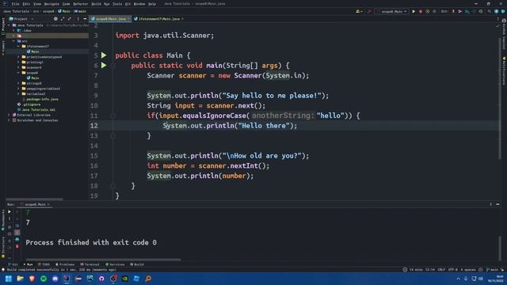Select the scope6.Main tab in the Run panel
Viewport: 507px width, 285px height.
coord(35,204)
